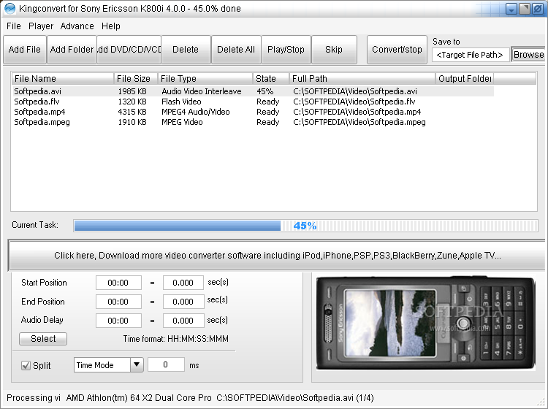Click the Play/Stop button
The height and width of the screenshot is (409, 548).
(x=286, y=50)
